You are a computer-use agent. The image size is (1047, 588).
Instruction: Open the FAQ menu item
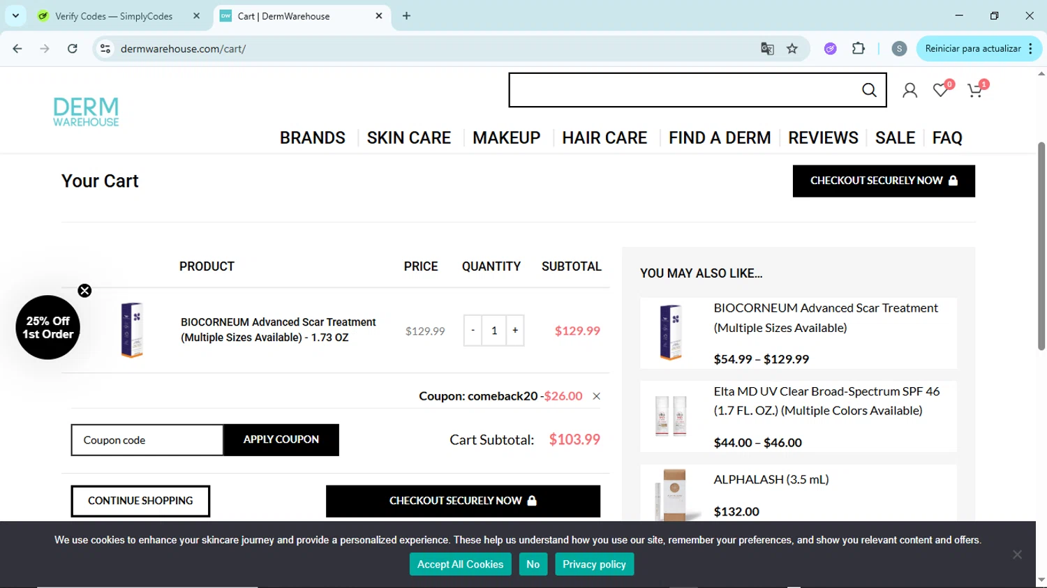pyautogui.click(x=947, y=138)
